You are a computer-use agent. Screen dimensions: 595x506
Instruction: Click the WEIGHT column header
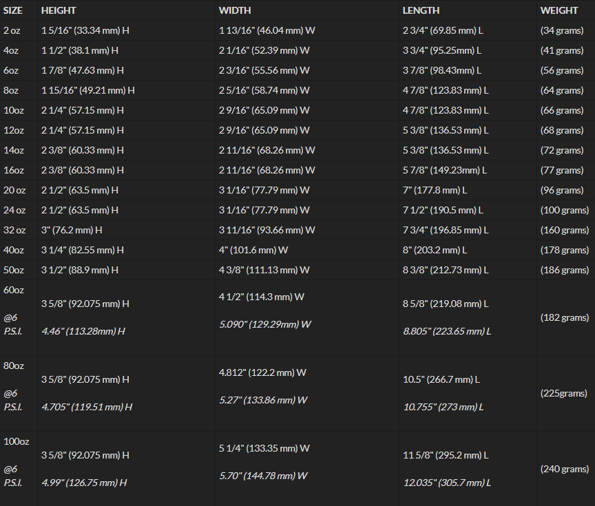pyautogui.click(x=559, y=10)
